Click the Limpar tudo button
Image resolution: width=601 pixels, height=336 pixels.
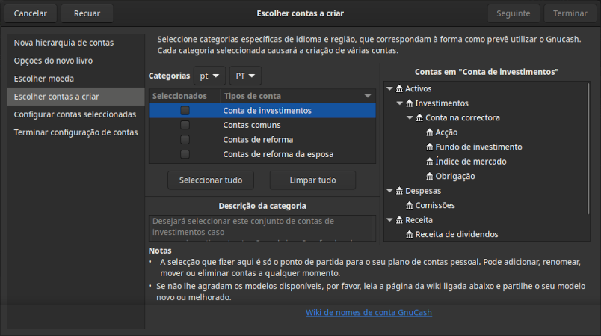click(312, 180)
